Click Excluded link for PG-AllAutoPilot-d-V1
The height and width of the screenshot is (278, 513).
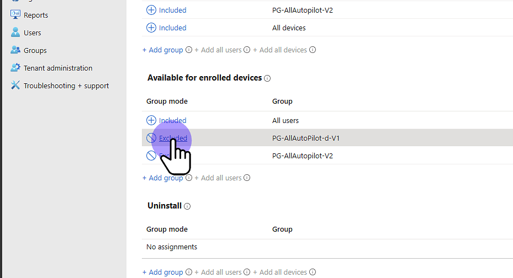pyautogui.click(x=173, y=138)
